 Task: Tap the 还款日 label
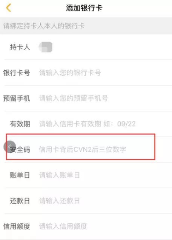point(20,201)
